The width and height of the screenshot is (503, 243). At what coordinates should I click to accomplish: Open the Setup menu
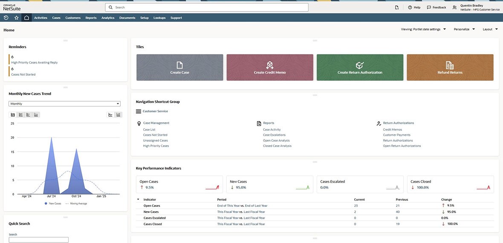pos(145,17)
